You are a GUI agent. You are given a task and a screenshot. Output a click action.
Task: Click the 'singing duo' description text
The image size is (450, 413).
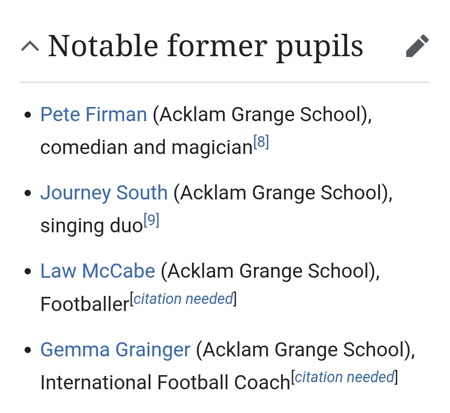tap(91, 226)
